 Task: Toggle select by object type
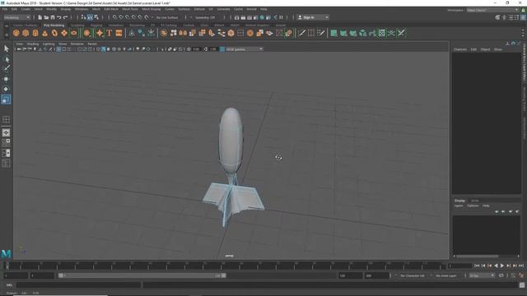(x=90, y=17)
